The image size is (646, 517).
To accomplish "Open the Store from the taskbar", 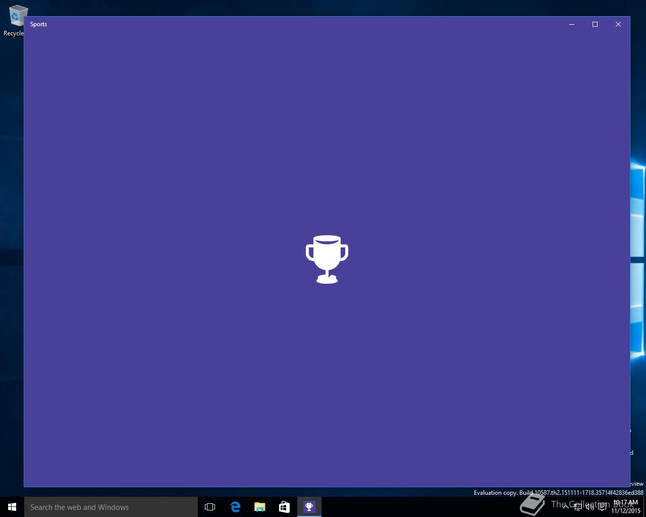I will [285, 507].
